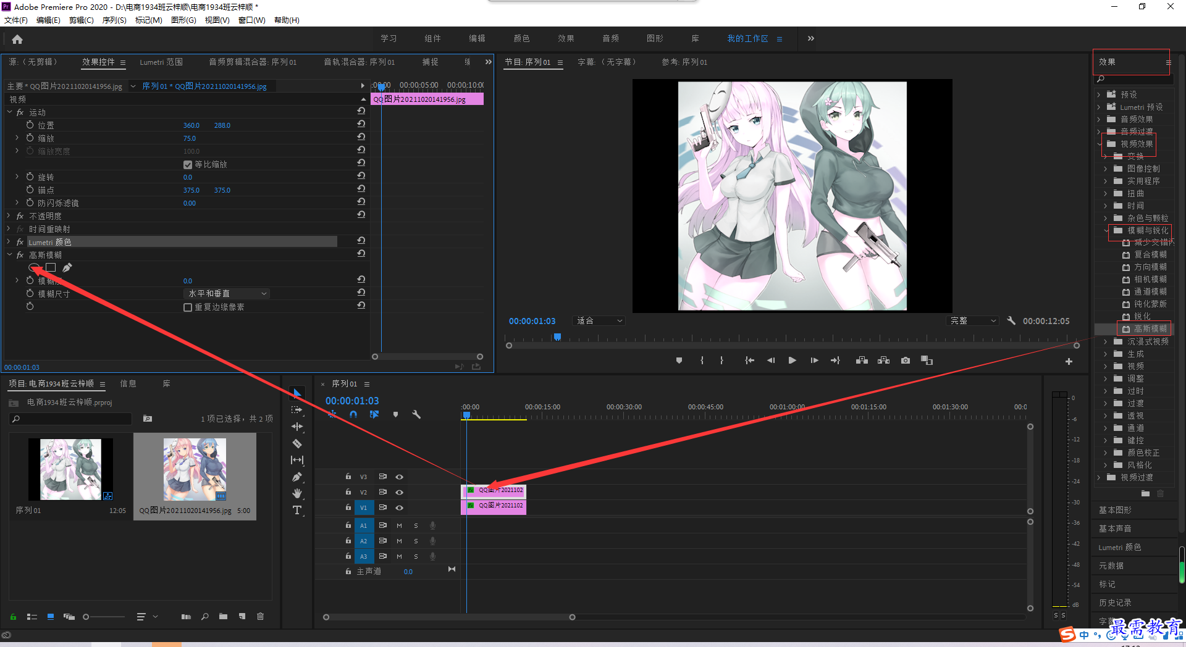The image size is (1186, 647).
Task: Play the program monitor
Action: [792, 361]
